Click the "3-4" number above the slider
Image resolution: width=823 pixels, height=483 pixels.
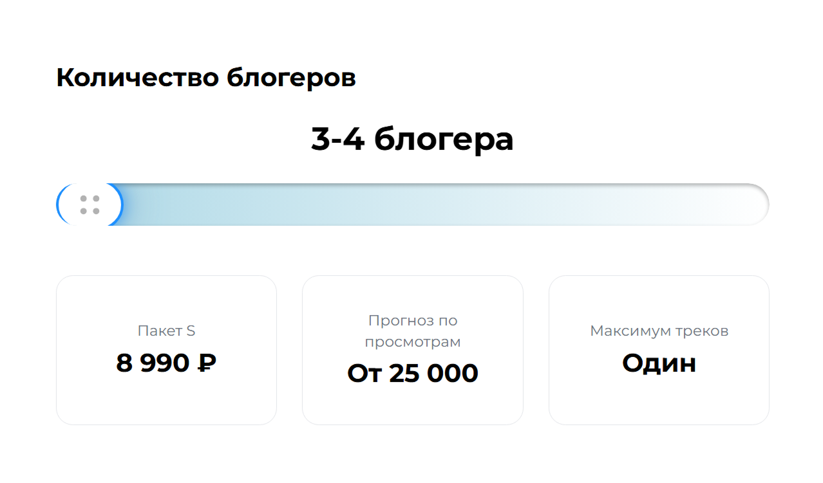[x=337, y=139]
